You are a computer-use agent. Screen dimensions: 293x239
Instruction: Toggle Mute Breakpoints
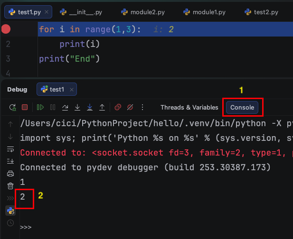click(130, 108)
